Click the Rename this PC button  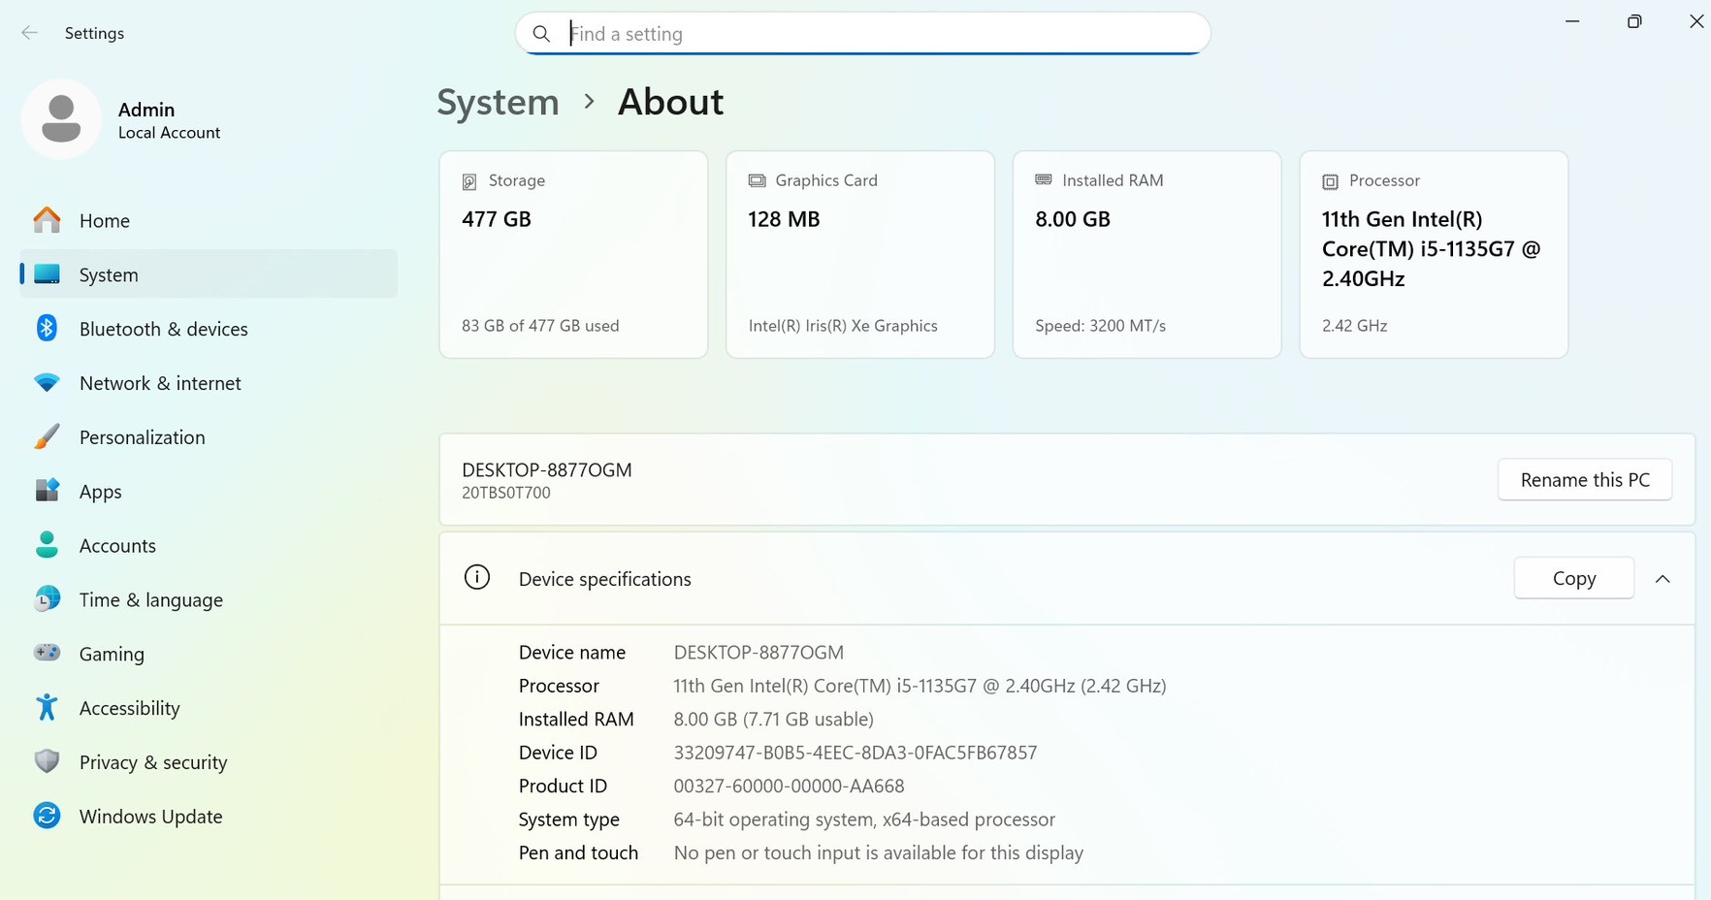[x=1584, y=480]
